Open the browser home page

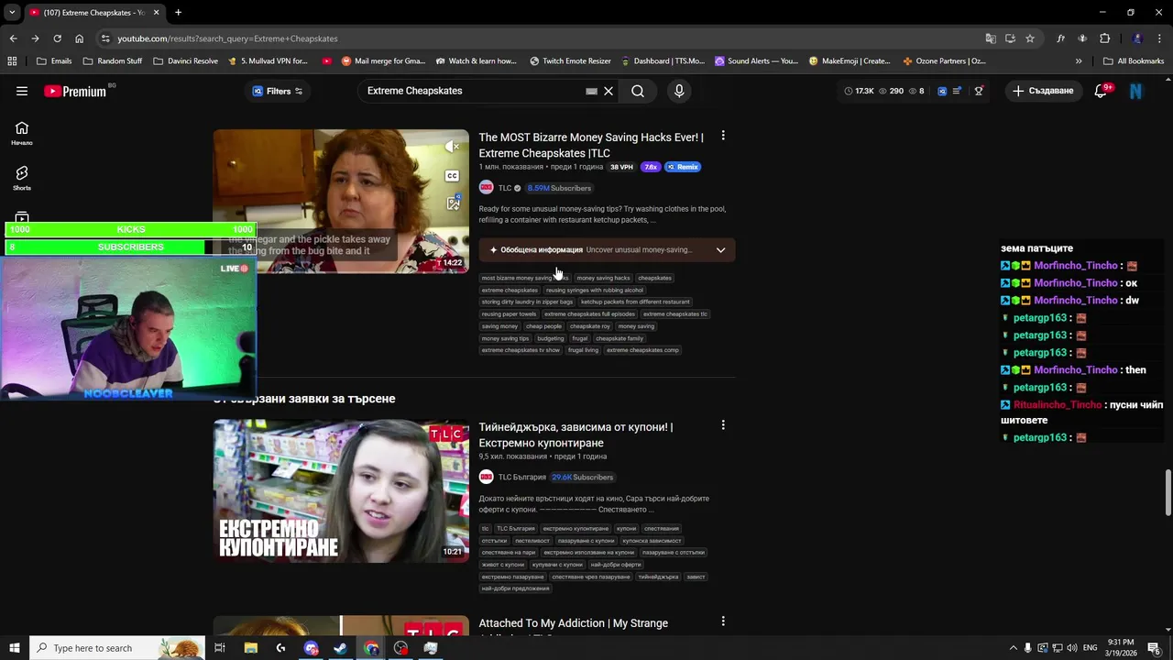(x=79, y=38)
